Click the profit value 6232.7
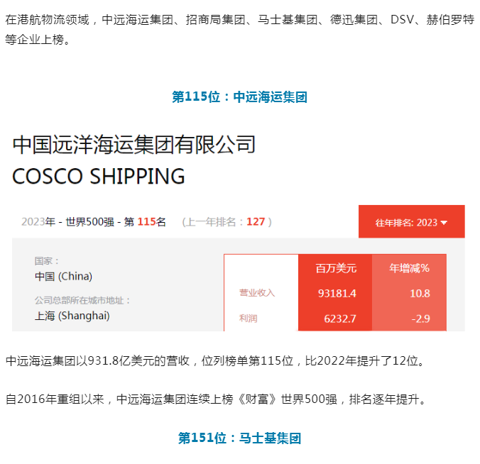Screen dimensions: 480x464 point(340,319)
